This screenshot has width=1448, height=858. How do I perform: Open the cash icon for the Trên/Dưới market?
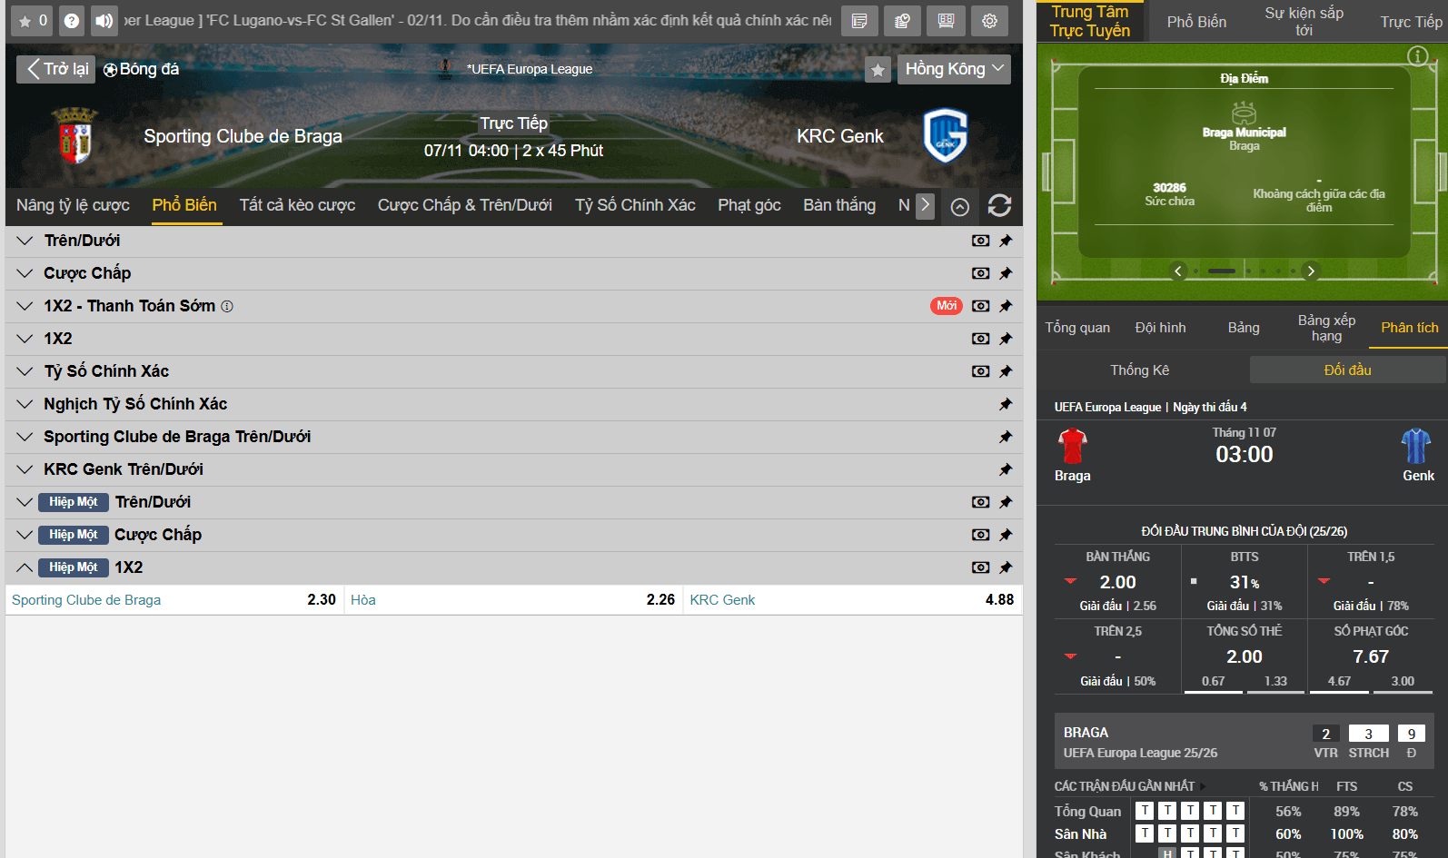pyautogui.click(x=980, y=241)
